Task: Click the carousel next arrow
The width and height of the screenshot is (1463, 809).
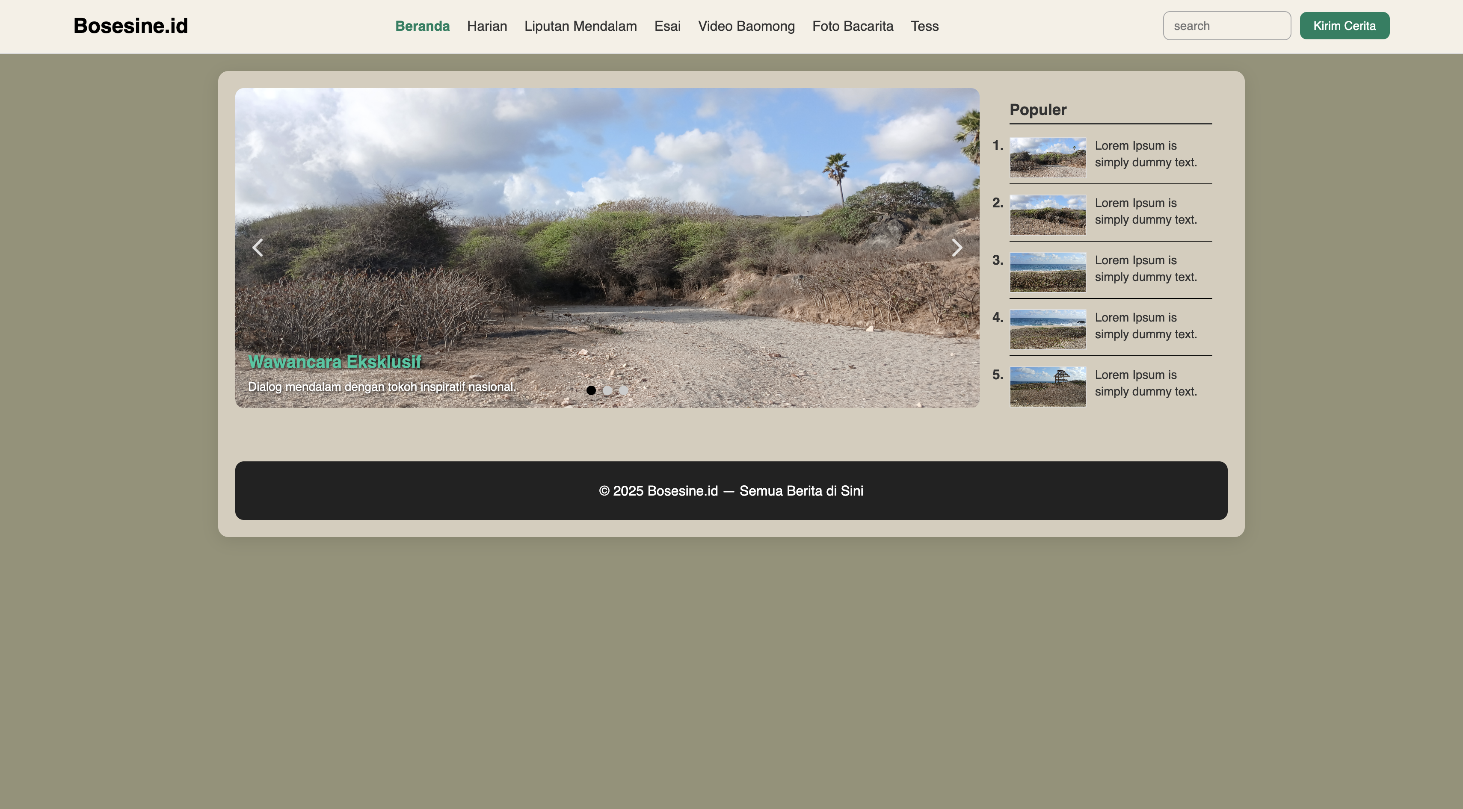Action: pyautogui.click(x=957, y=248)
